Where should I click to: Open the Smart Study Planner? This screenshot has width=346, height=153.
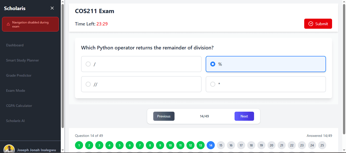point(22,60)
